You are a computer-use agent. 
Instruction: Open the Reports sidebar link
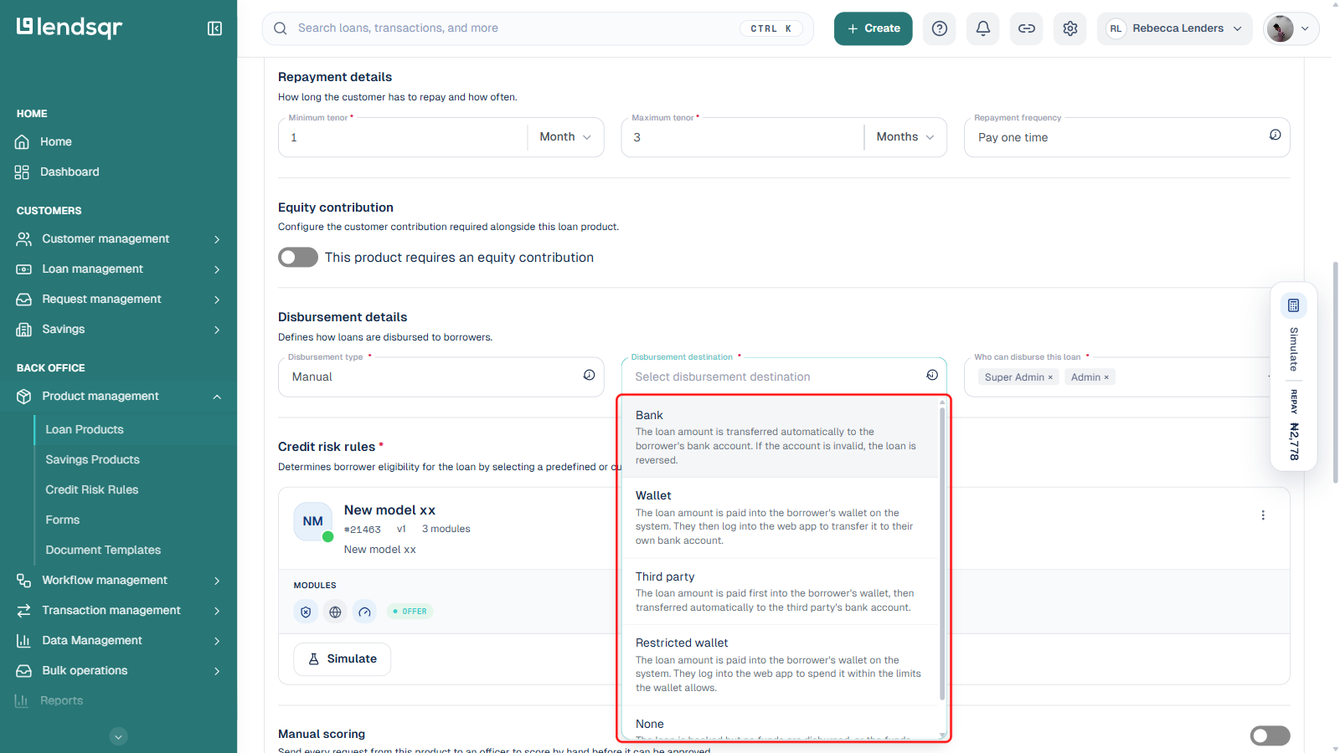62,701
